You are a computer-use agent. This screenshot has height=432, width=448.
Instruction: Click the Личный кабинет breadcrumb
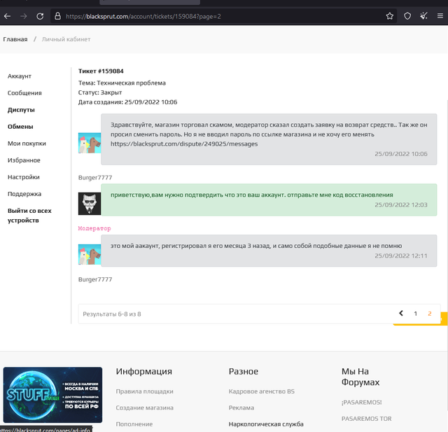click(66, 39)
